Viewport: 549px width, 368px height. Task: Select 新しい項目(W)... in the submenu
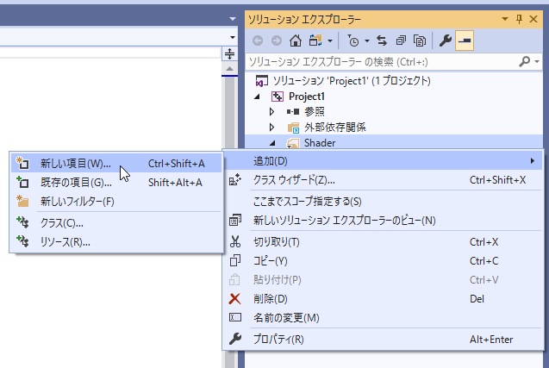(116, 163)
